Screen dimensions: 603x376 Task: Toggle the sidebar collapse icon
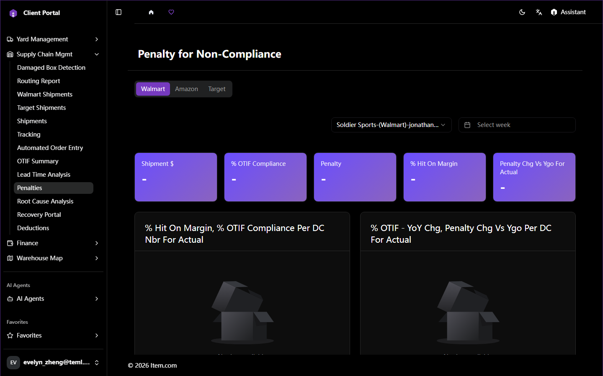(x=119, y=12)
